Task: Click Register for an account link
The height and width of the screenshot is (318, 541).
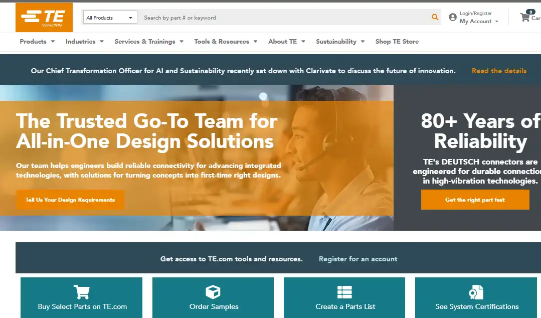Action: [358, 259]
